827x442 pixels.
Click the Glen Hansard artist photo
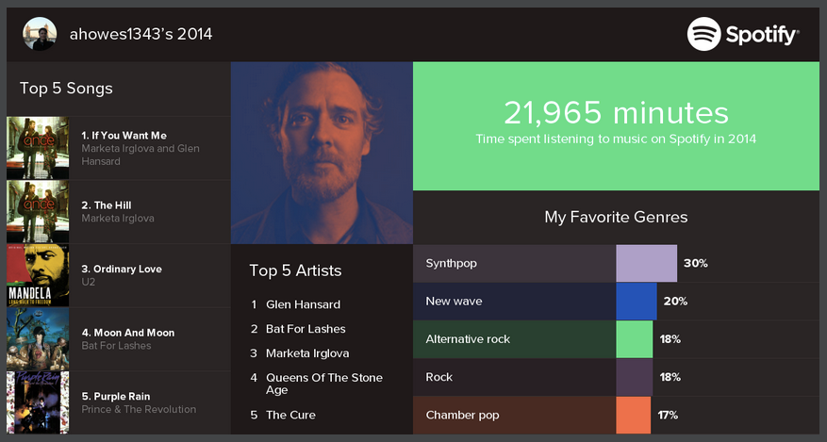[322, 153]
